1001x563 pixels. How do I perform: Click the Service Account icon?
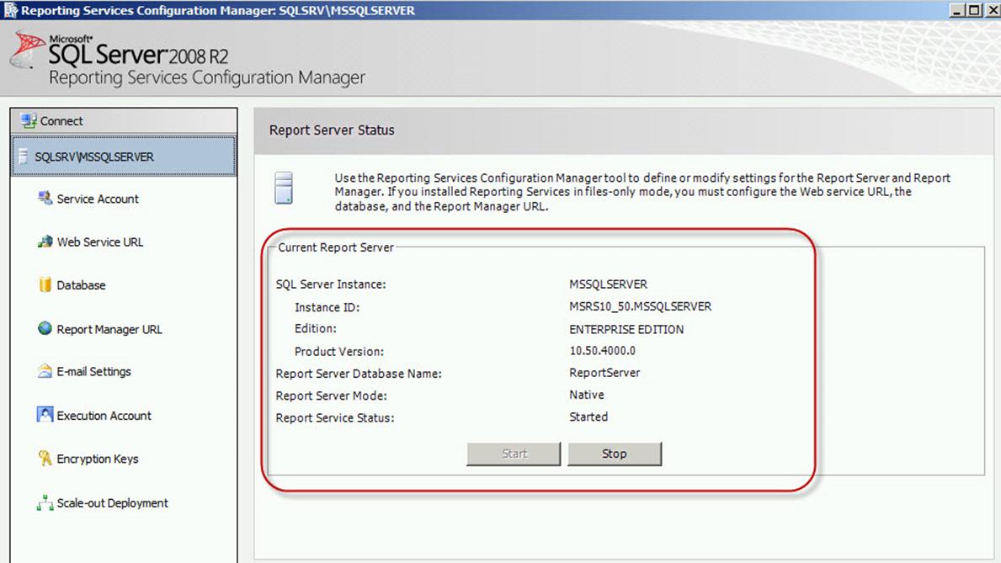pos(45,198)
